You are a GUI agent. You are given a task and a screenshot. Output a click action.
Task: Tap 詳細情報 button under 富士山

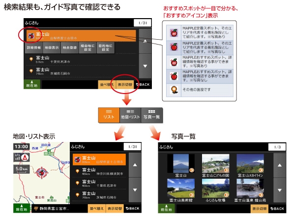point(33,48)
